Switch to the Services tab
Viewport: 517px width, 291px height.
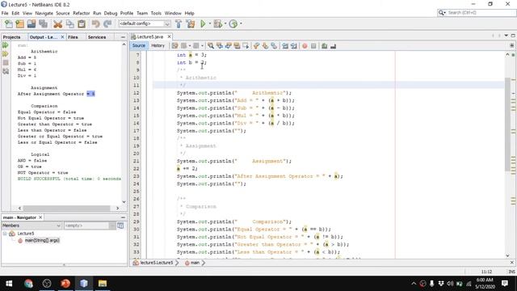point(97,37)
